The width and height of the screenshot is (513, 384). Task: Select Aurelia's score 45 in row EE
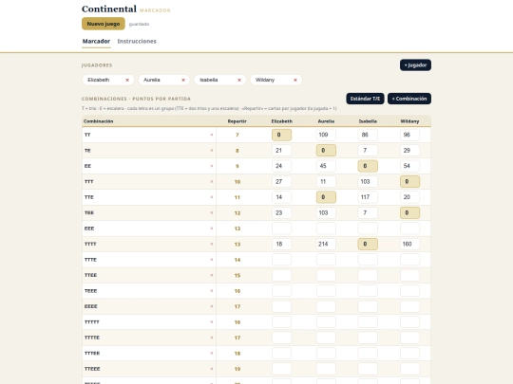[326, 166]
